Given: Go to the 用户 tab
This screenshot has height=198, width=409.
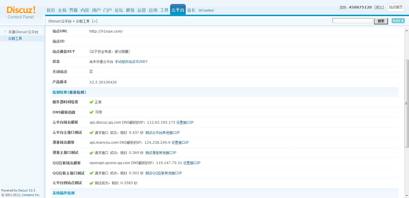Looking at the screenshot, I should (x=96, y=10).
